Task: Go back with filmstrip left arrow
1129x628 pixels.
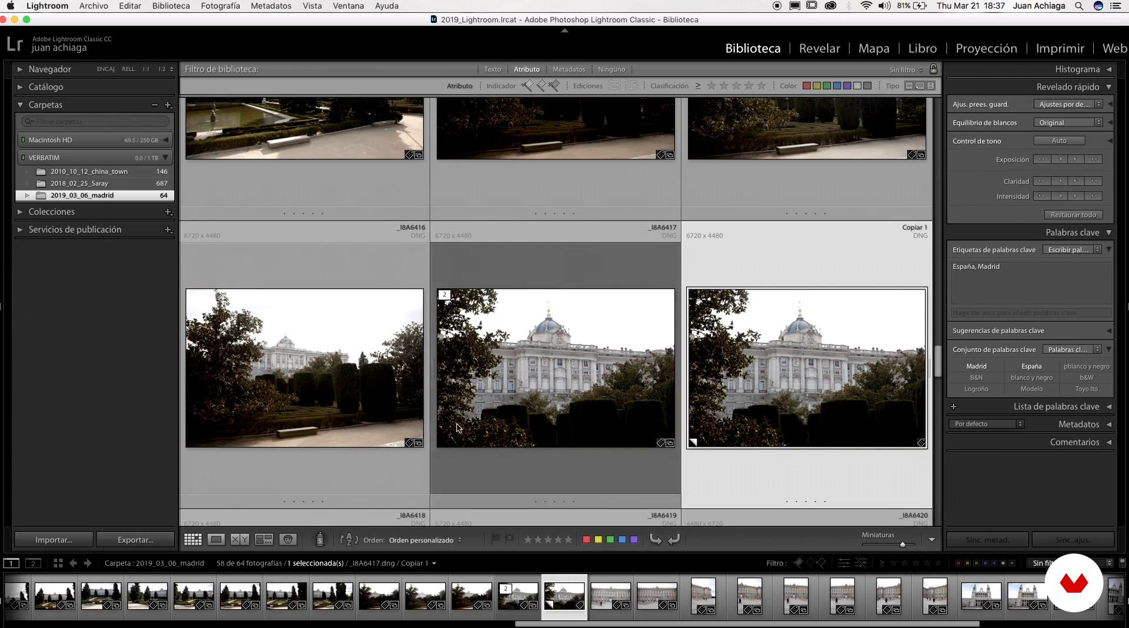Action: [73, 563]
